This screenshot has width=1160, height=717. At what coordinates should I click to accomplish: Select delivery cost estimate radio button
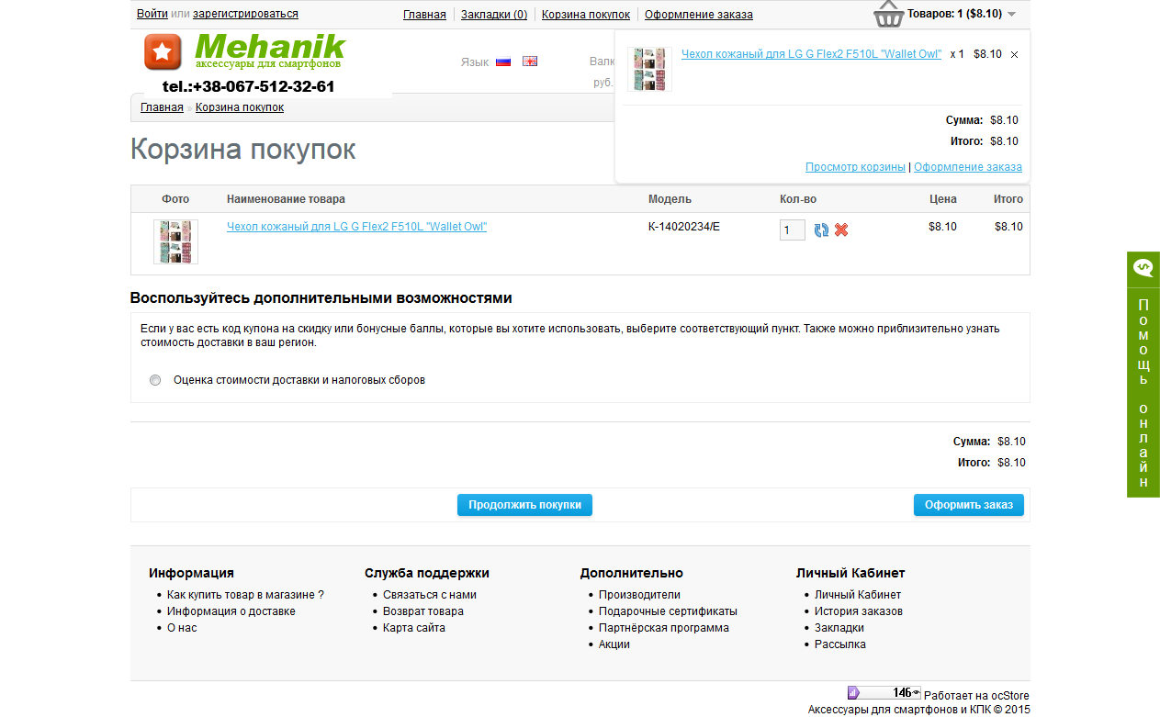tap(155, 380)
